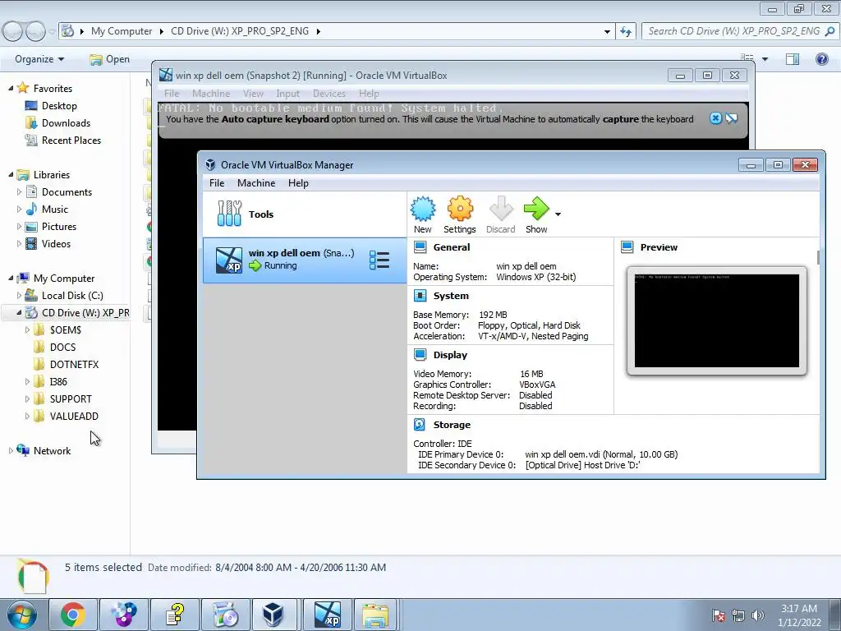Click the Windows Start orb
The width and height of the screenshot is (841, 631).
21,615
